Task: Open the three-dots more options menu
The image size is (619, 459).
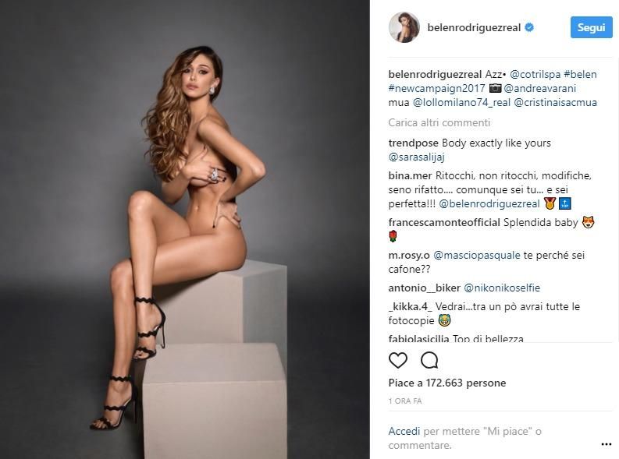Action: pos(606,444)
